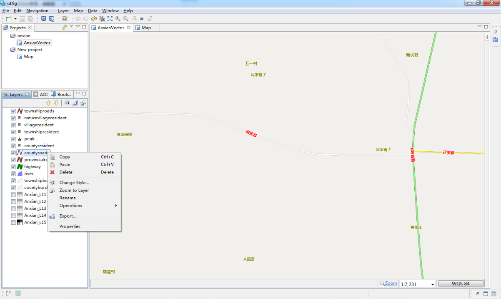Select the anxian project node

pos(20,35)
